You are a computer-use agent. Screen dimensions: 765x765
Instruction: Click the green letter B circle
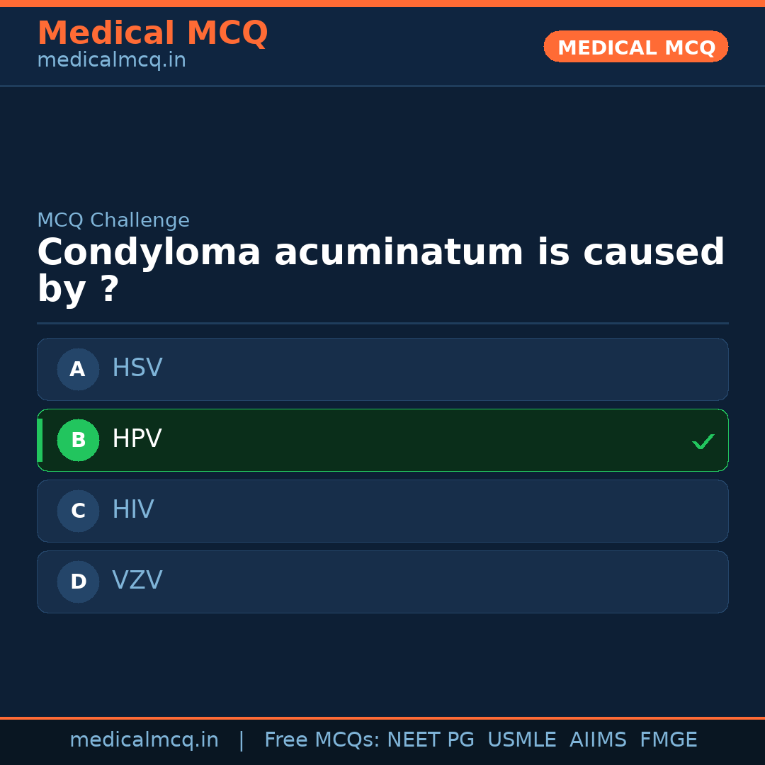click(x=78, y=440)
